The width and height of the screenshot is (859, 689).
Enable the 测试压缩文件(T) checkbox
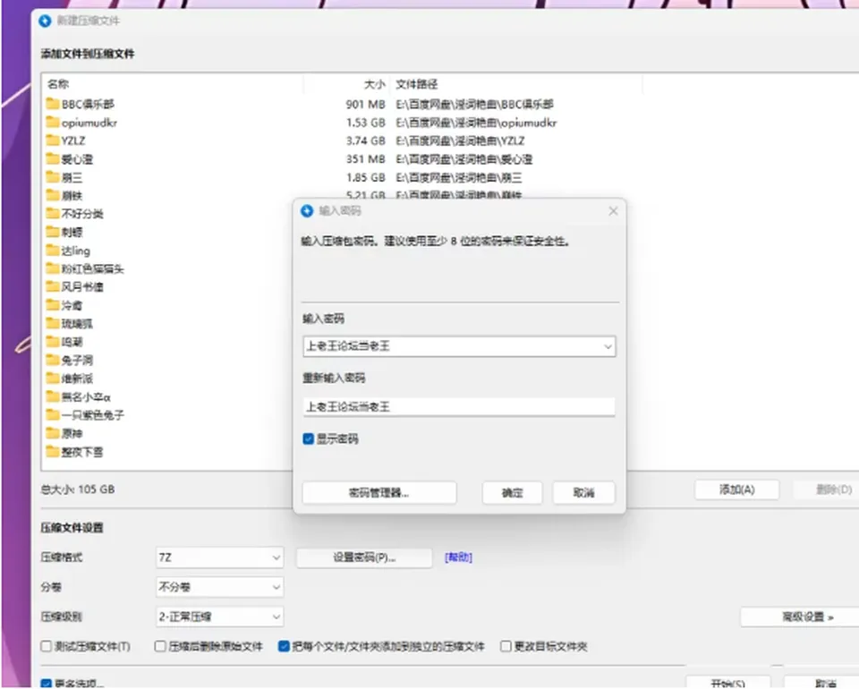coord(47,646)
